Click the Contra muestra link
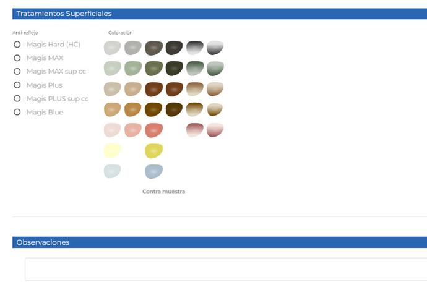Screen dimensions: 427x282 [163, 192]
